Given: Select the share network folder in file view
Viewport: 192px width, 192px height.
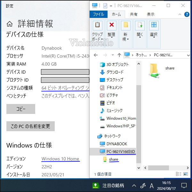Looking at the screenshot, I should (x=161, y=71).
